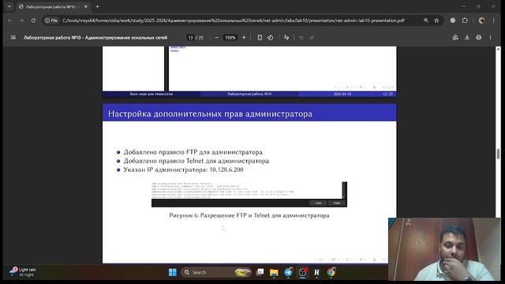Open the browser extensions menu
505x284 pixels.
[x=465, y=21]
